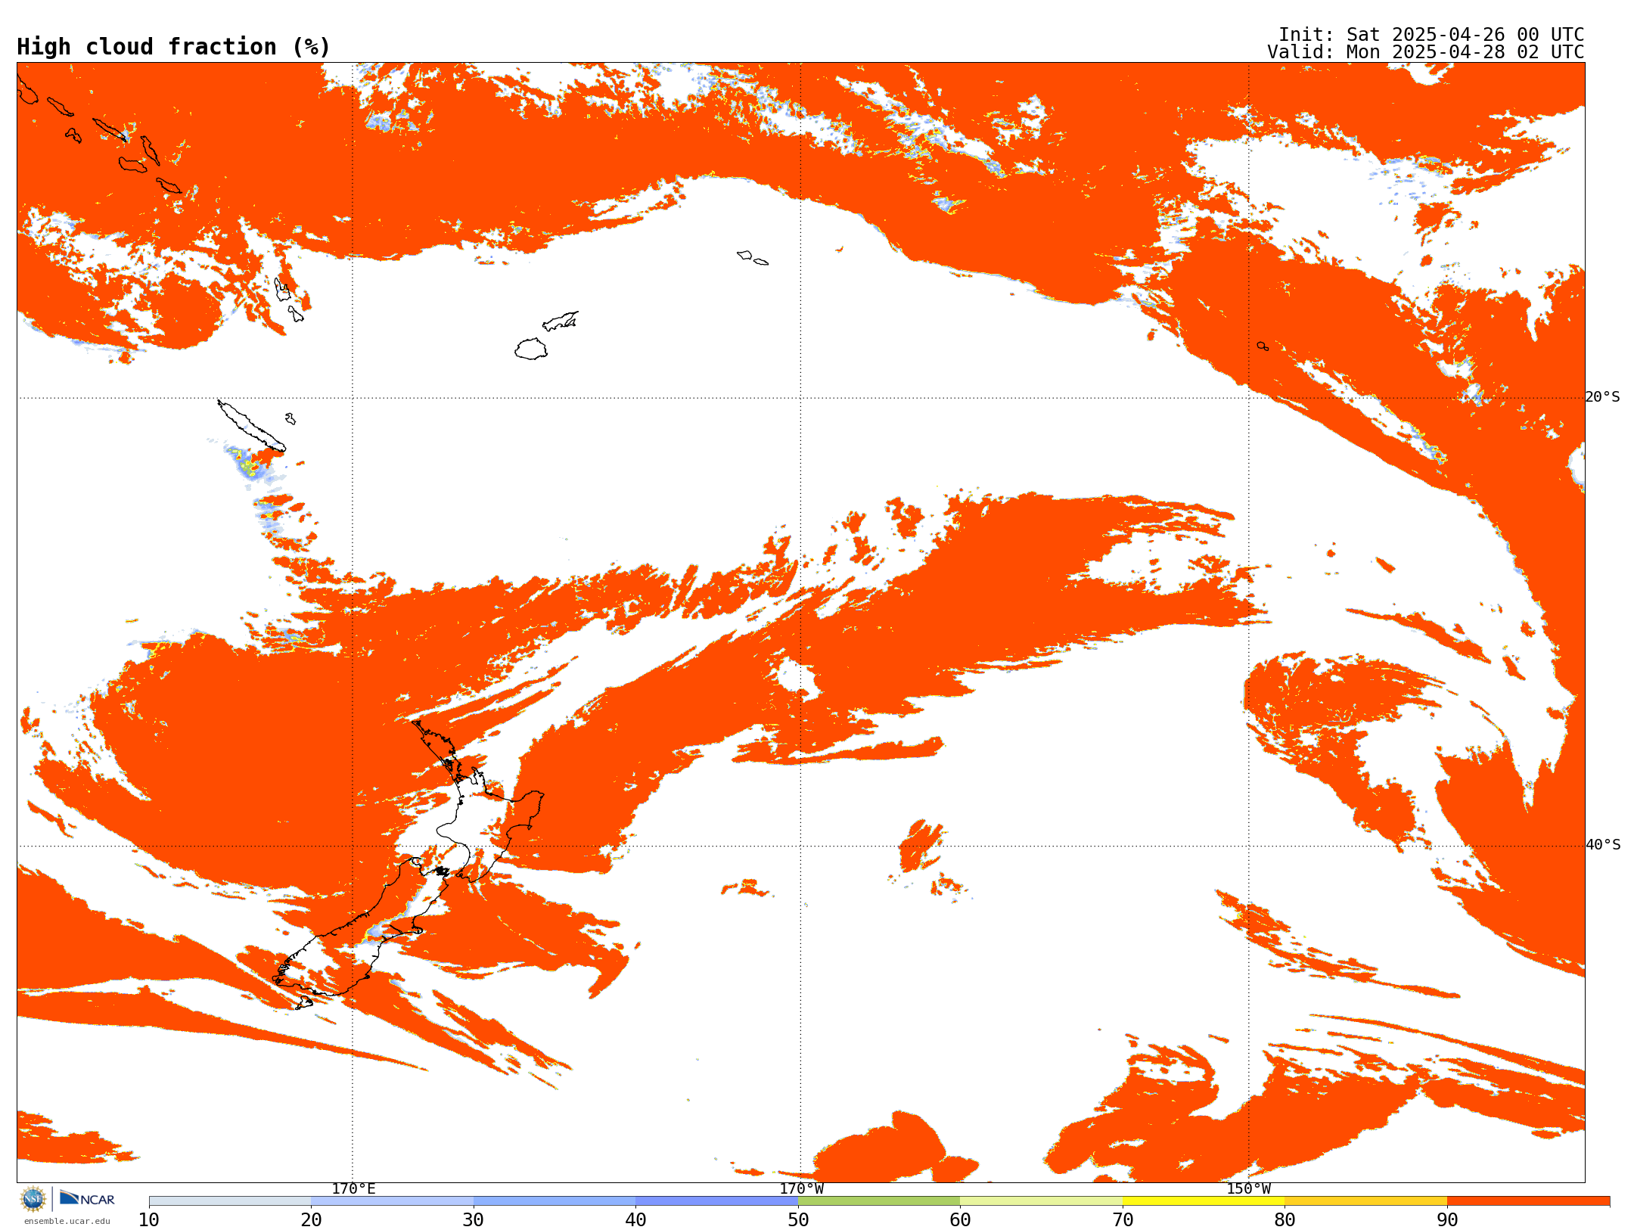Click the Stewart Island outline below South Island
Viewport: 1634px width, 1230px height.
[x=303, y=1003]
